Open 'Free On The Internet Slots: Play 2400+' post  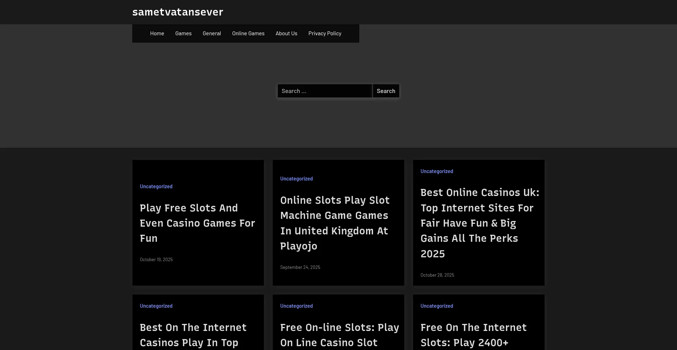pos(473,335)
